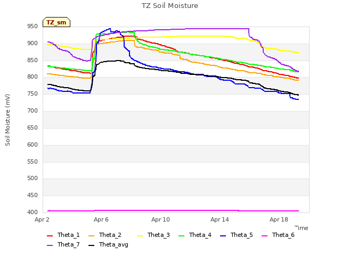Click the Theta_1 legend label
The image size is (341, 255).
pos(69,235)
